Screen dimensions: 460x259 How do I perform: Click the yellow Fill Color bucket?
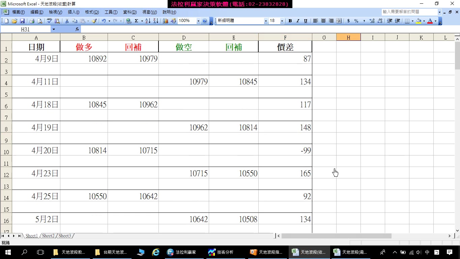pos(419,21)
